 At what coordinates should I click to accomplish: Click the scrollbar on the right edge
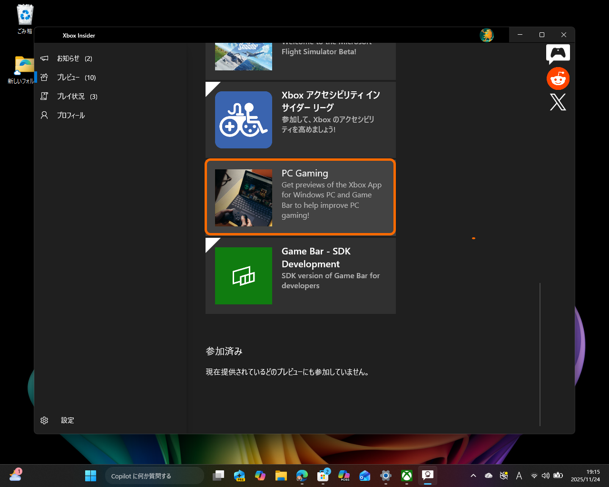tap(540, 353)
